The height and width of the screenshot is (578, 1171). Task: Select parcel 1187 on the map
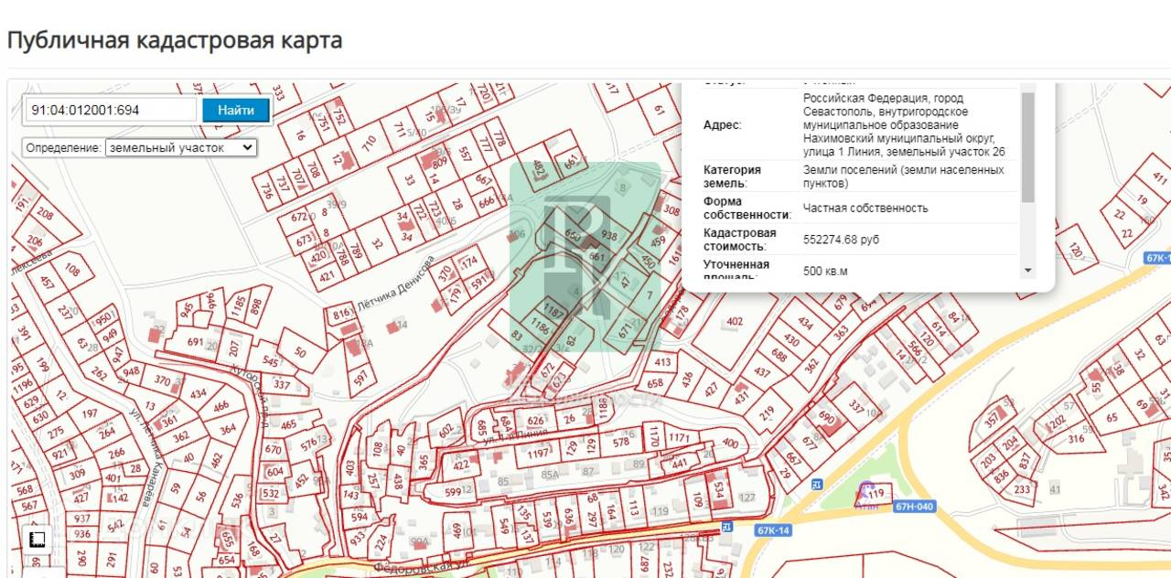(554, 311)
